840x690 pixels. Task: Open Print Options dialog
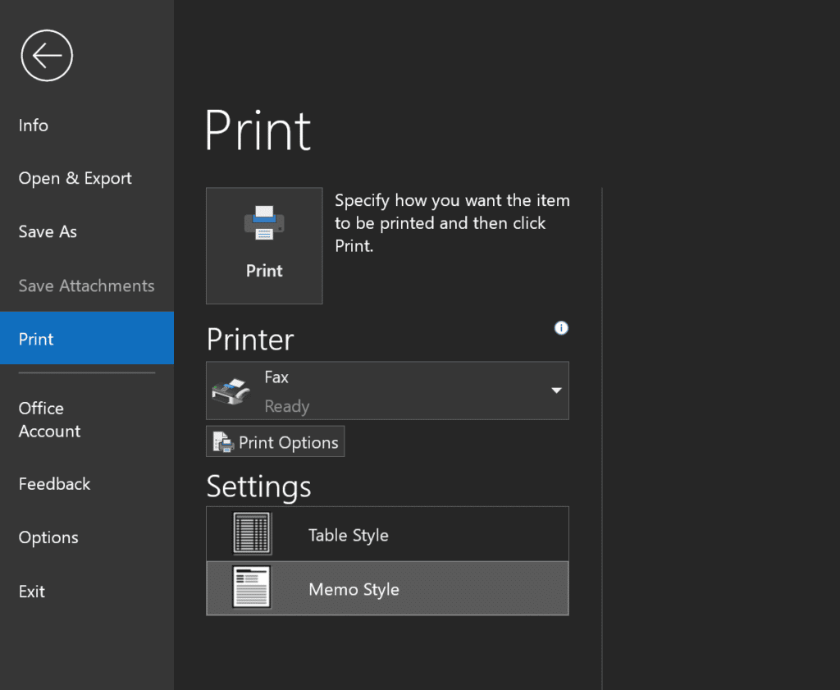click(x=275, y=441)
